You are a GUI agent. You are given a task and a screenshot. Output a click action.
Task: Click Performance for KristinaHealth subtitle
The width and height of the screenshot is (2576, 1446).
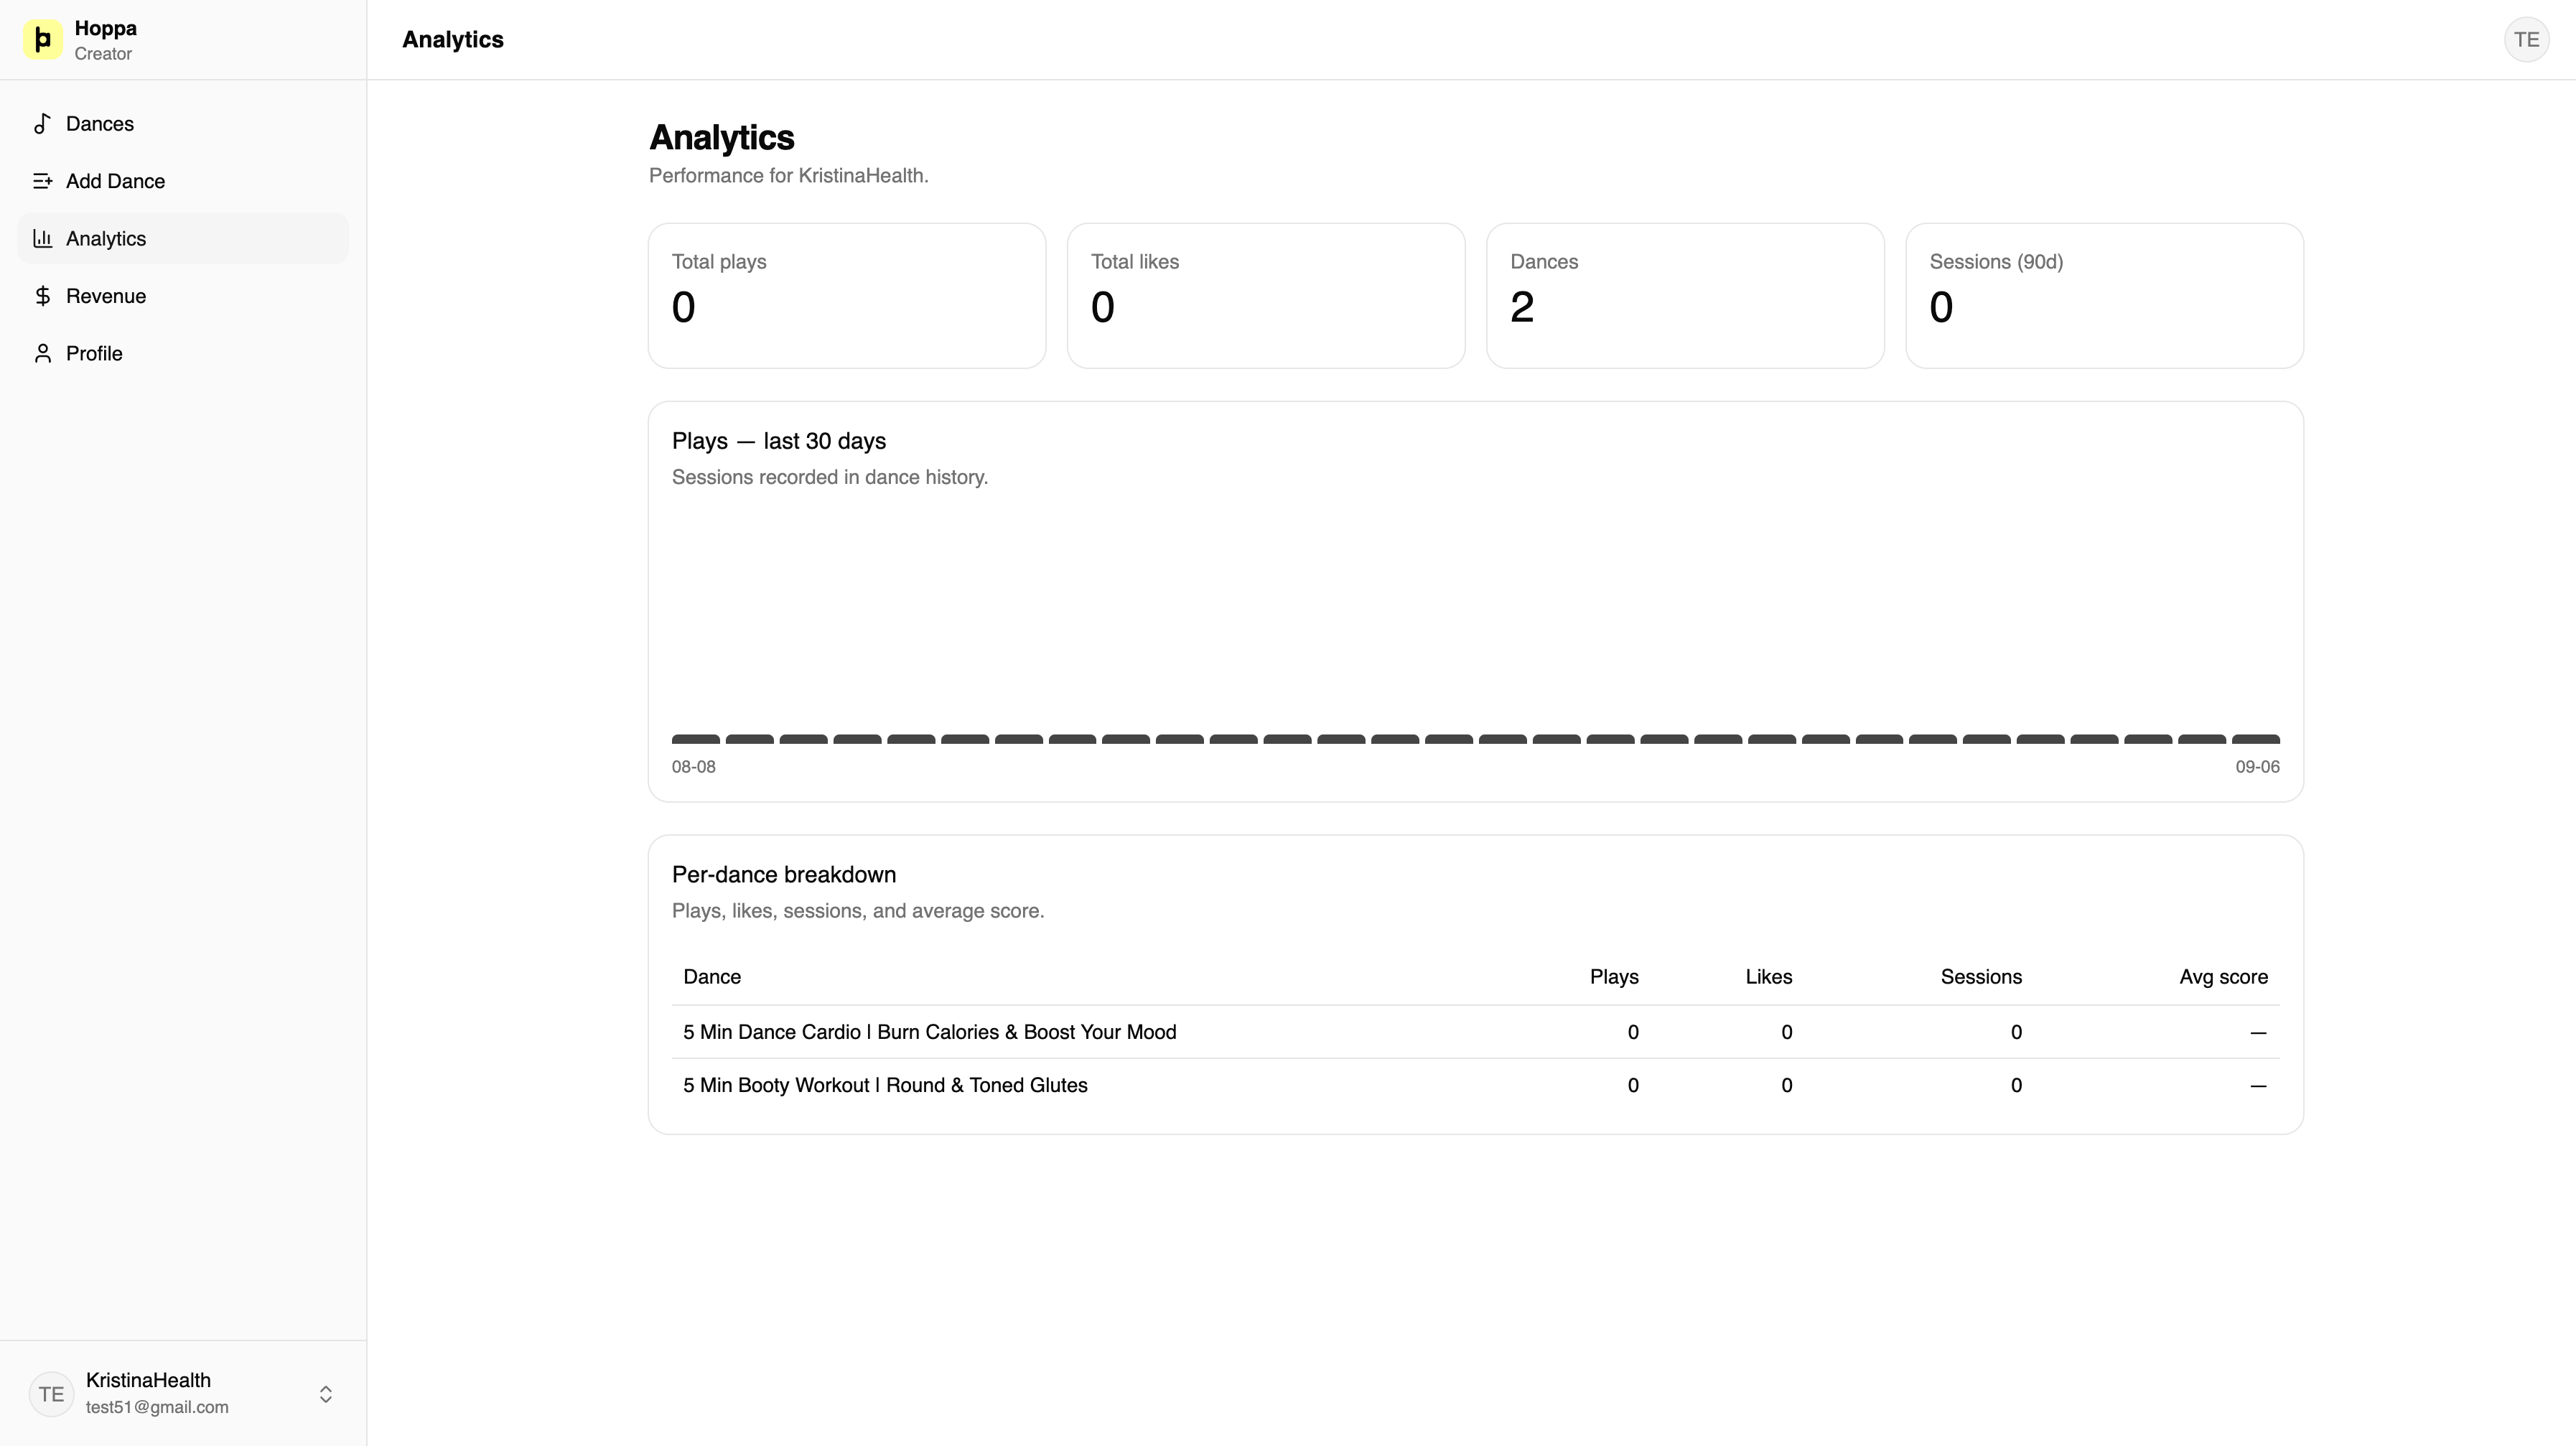789,176
